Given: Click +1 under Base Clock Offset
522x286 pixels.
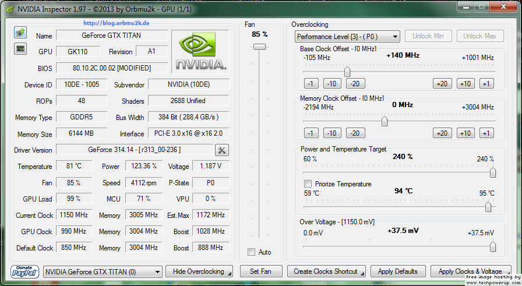Looking at the screenshot, I should pyautogui.click(x=486, y=83).
